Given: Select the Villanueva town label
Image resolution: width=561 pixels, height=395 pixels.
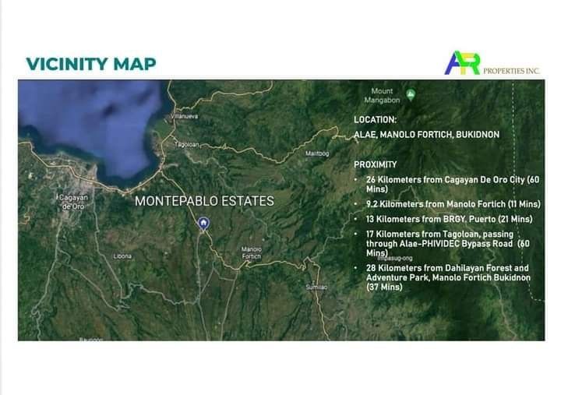Looking at the screenshot, I should click(x=184, y=116).
